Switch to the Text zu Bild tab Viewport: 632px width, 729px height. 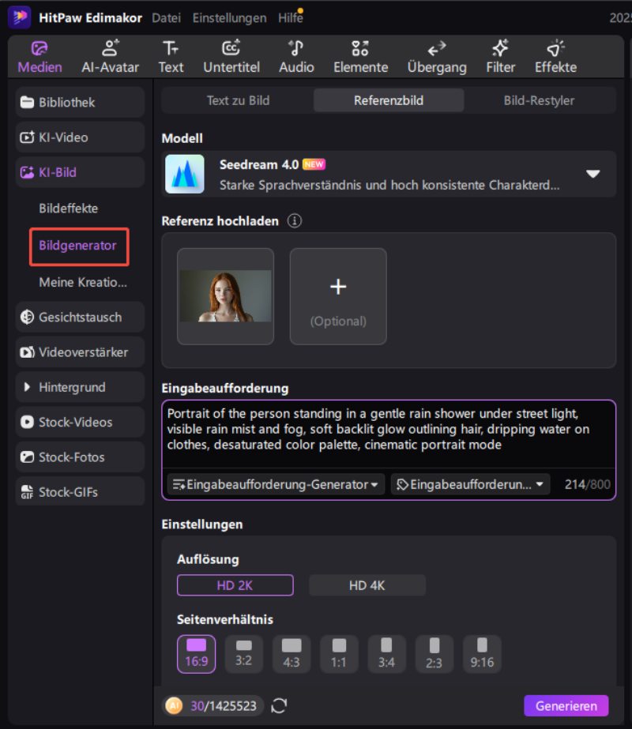[237, 100]
